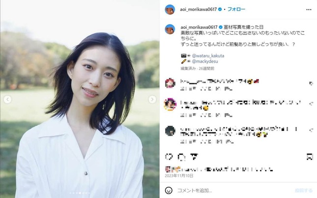Open the @wataru_kakuta profile link
Image resolution: width=317 pixels, height=198 pixels.
(x=208, y=56)
